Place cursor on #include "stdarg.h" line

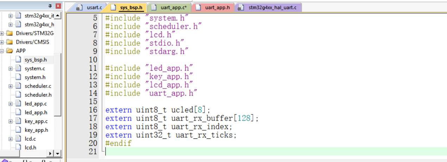(x=147, y=52)
